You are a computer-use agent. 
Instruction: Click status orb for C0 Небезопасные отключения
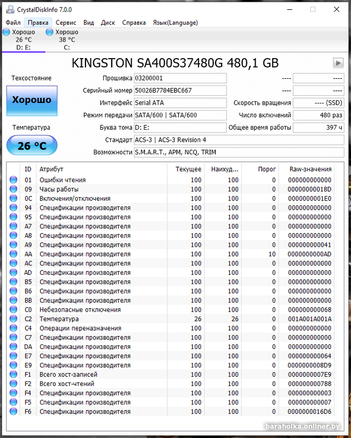point(13,309)
